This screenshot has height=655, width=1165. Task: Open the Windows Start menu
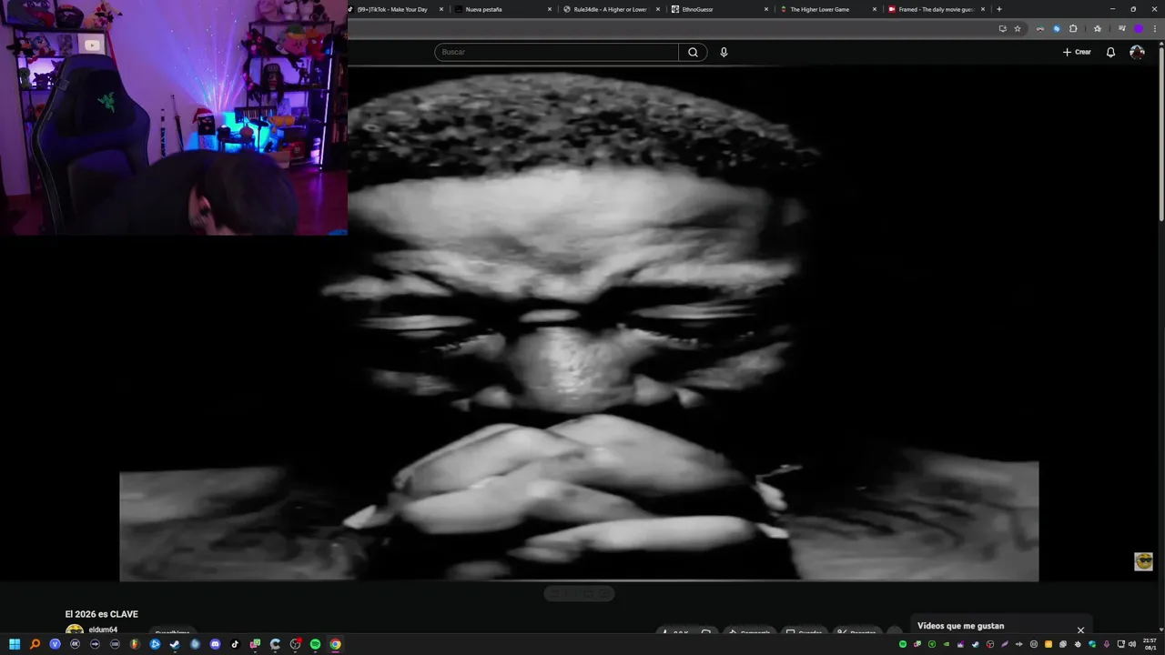tap(15, 644)
